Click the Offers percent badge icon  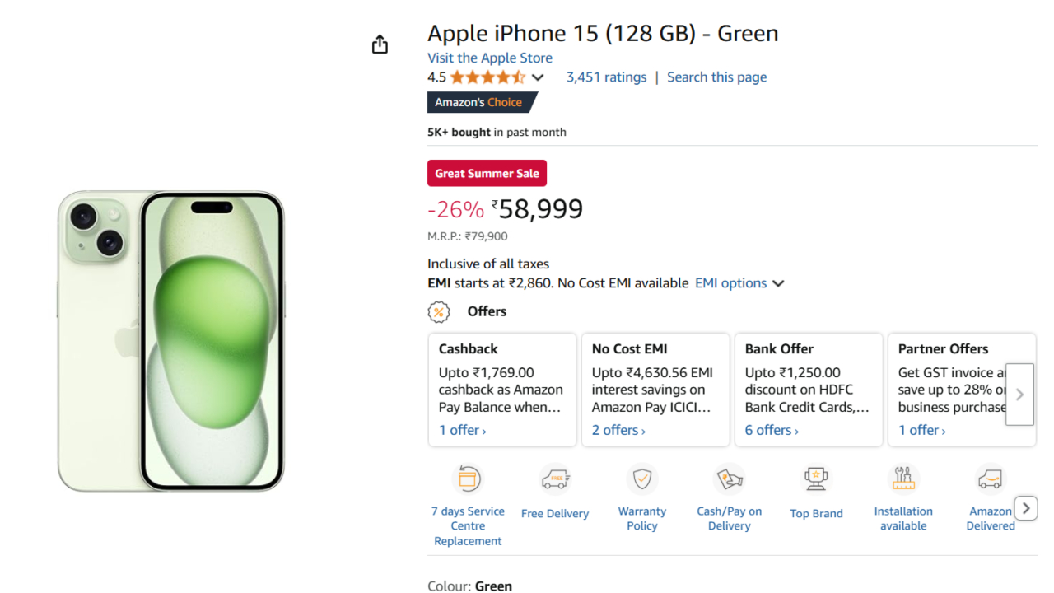click(x=439, y=312)
